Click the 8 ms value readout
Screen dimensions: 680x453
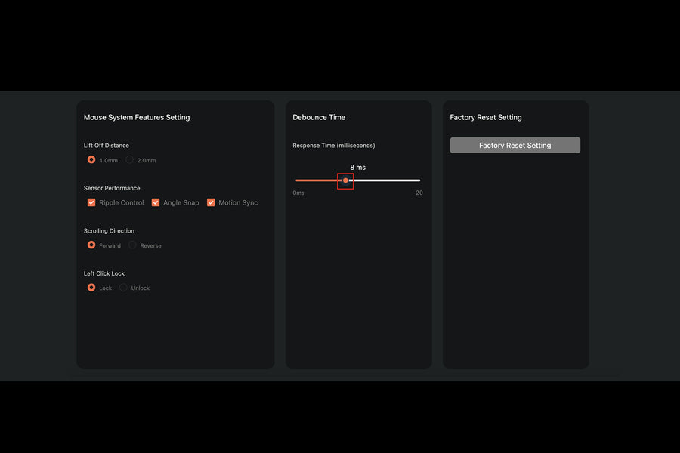click(x=357, y=167)
